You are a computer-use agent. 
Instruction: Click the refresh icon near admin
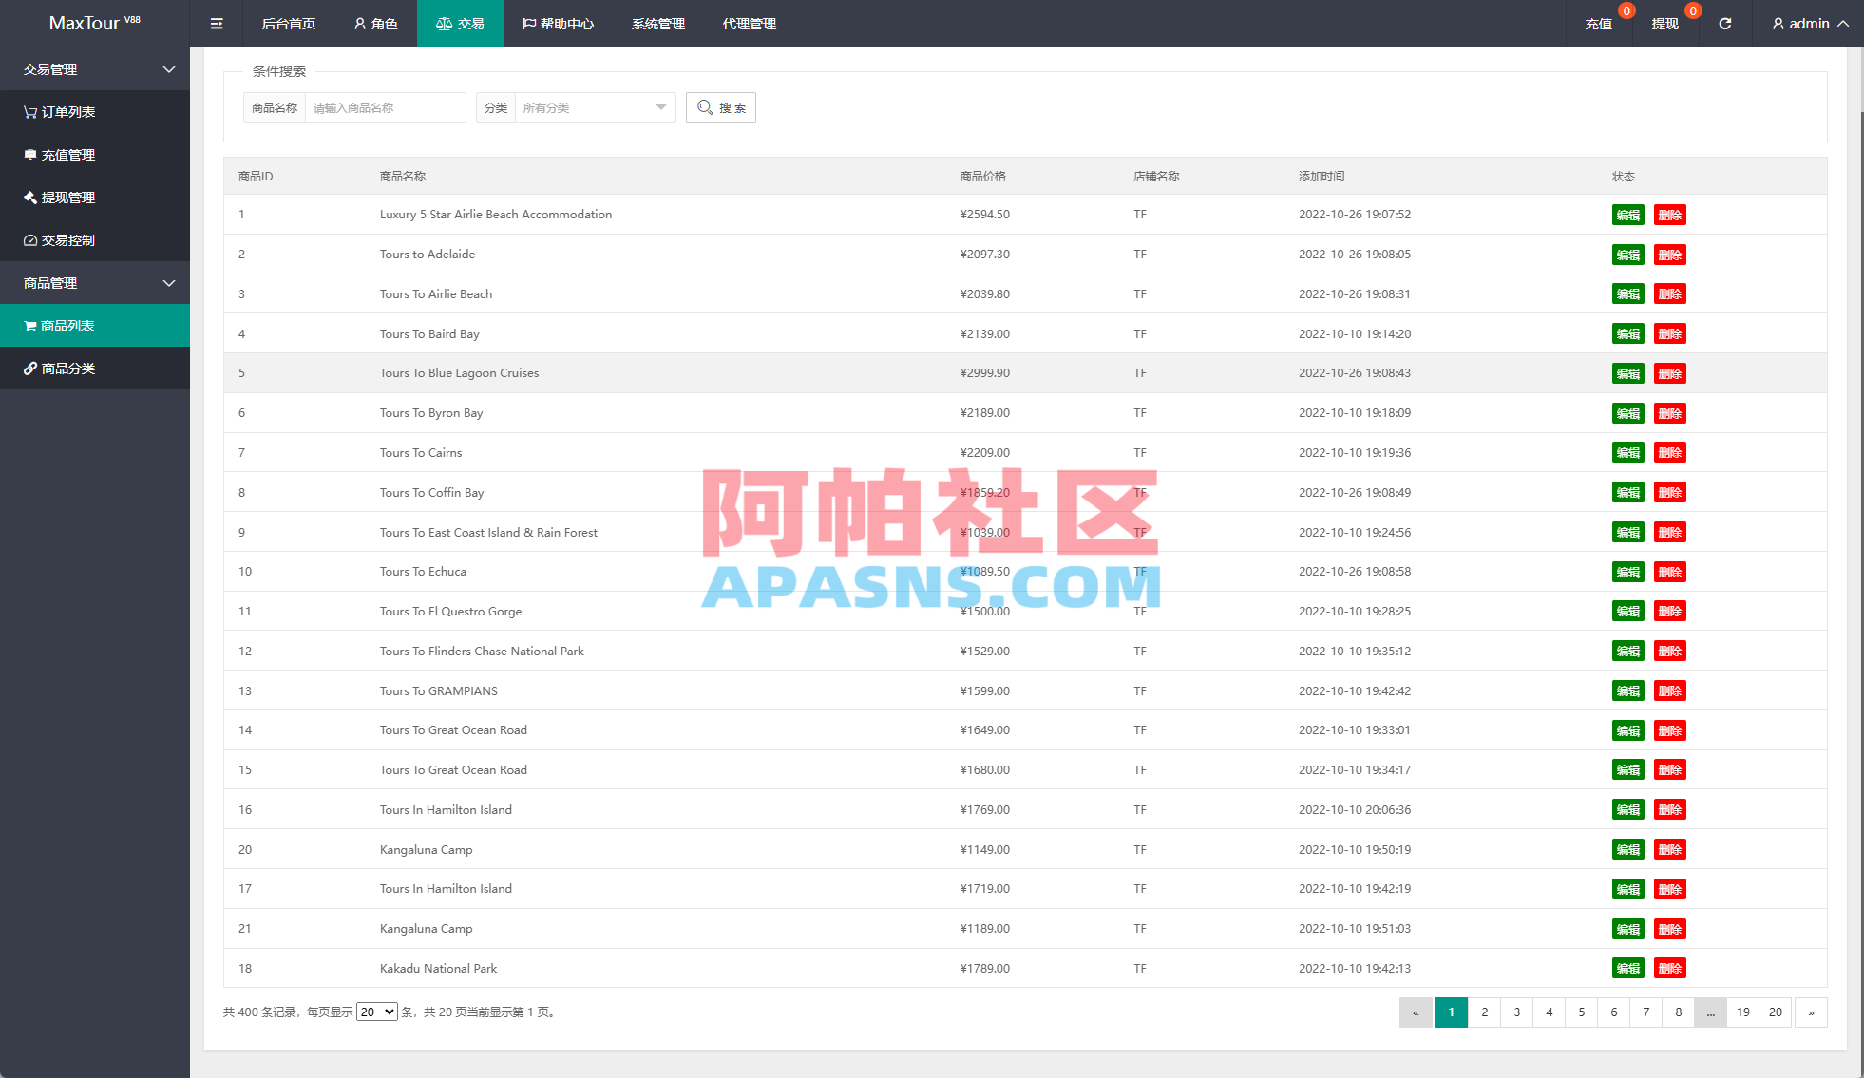click(x=1725, y=23)
